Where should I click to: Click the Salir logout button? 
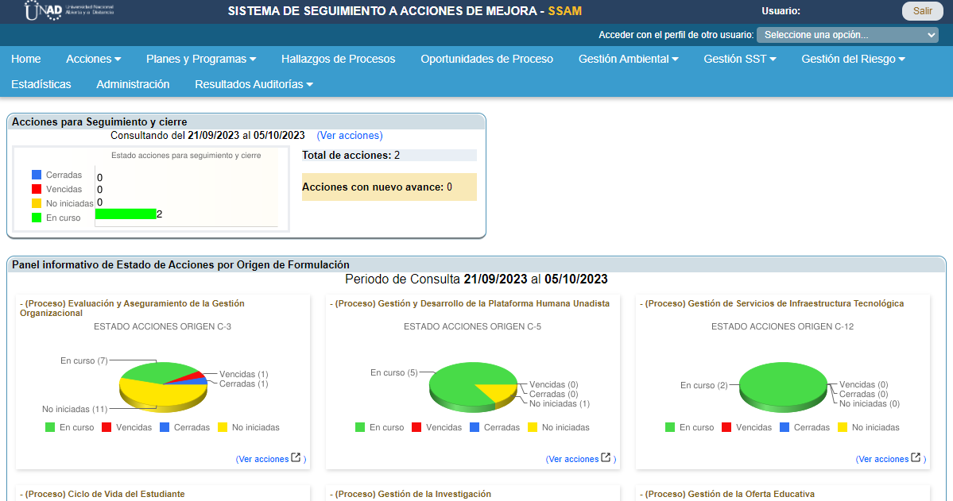click(x=922, y=11)
